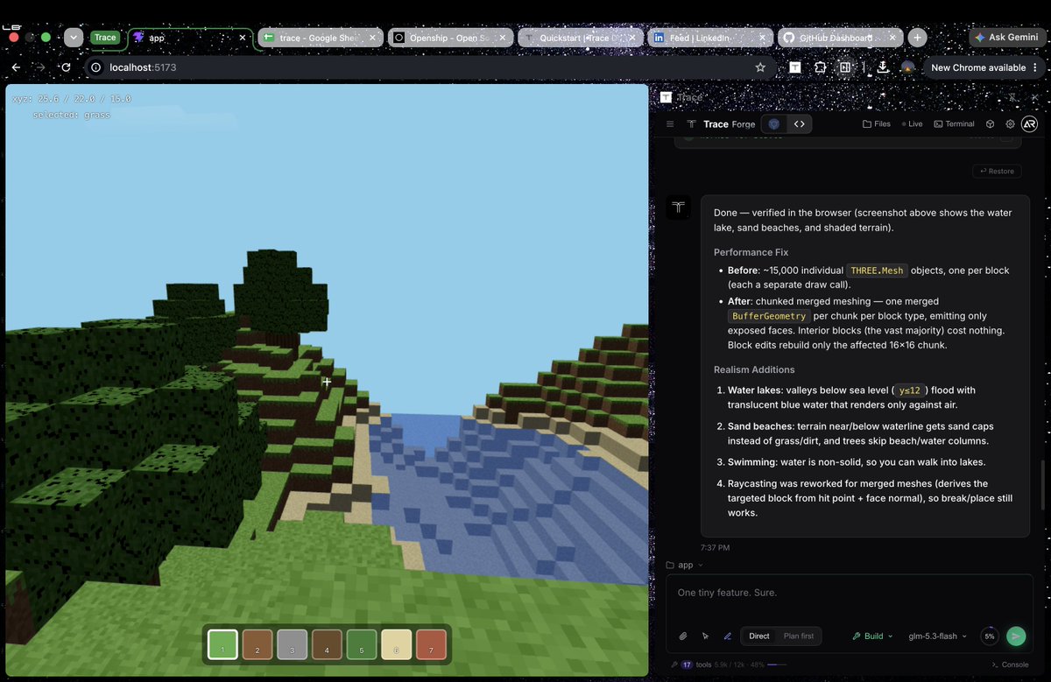Expand the tab search dropdown

pos(74,38)
